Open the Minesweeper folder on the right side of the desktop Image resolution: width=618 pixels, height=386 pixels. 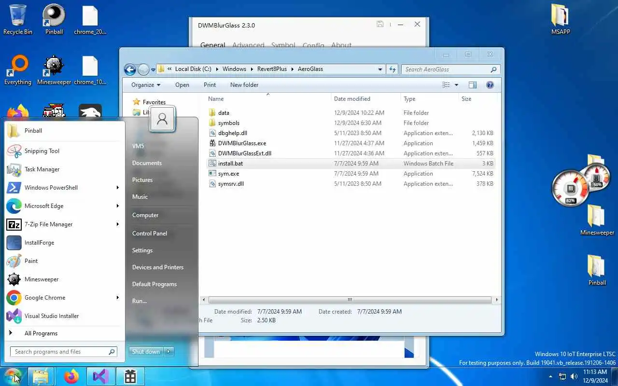[x=597, y=221]
